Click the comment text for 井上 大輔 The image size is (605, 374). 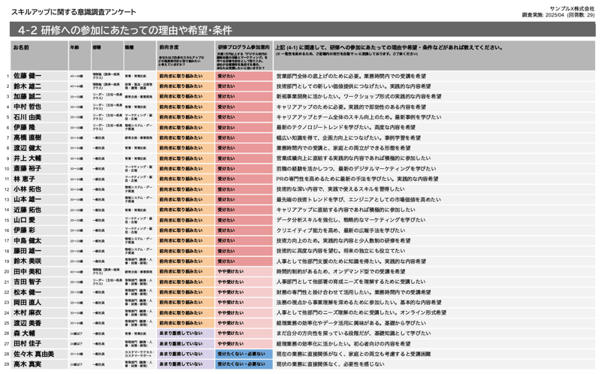(346, 158)
